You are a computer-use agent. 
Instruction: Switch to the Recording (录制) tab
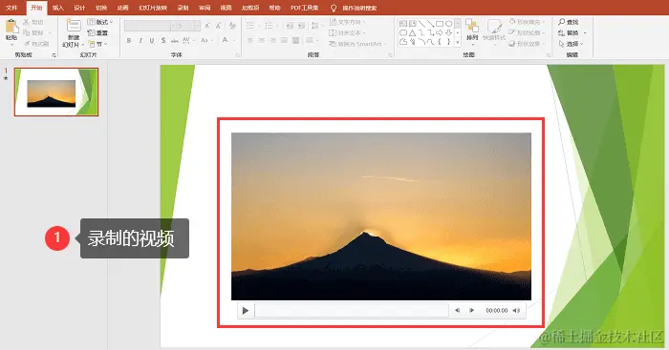tap(183, 8)
